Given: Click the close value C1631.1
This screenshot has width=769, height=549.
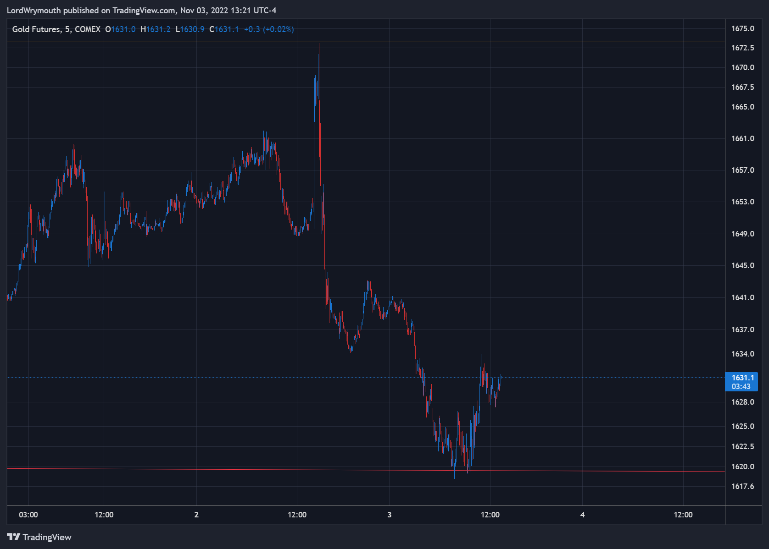Looking at the screenshot, I should click(x=224, y=29).
